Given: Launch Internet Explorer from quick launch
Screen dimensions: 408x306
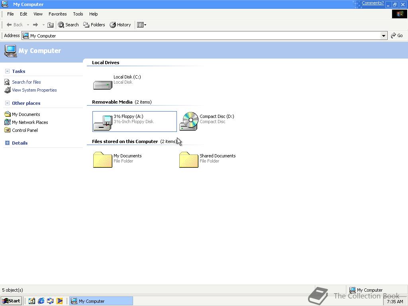Looking at the screenshot, I should (41, 301).
